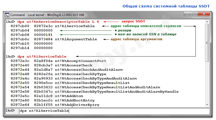The width and height of the screenshot is (216, 120).
Task: Click 'nt!NtAddBootEntry' entry
Action: pyautogui.click(x=75, y=100)
